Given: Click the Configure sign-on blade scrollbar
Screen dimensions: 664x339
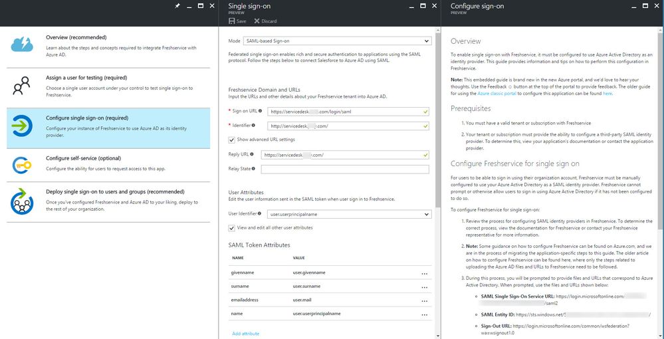Looking at the screenshot, I should 661,132.
